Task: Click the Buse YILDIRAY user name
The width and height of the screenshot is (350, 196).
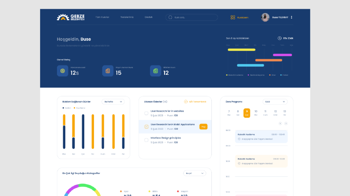Action: pos(280,17)
